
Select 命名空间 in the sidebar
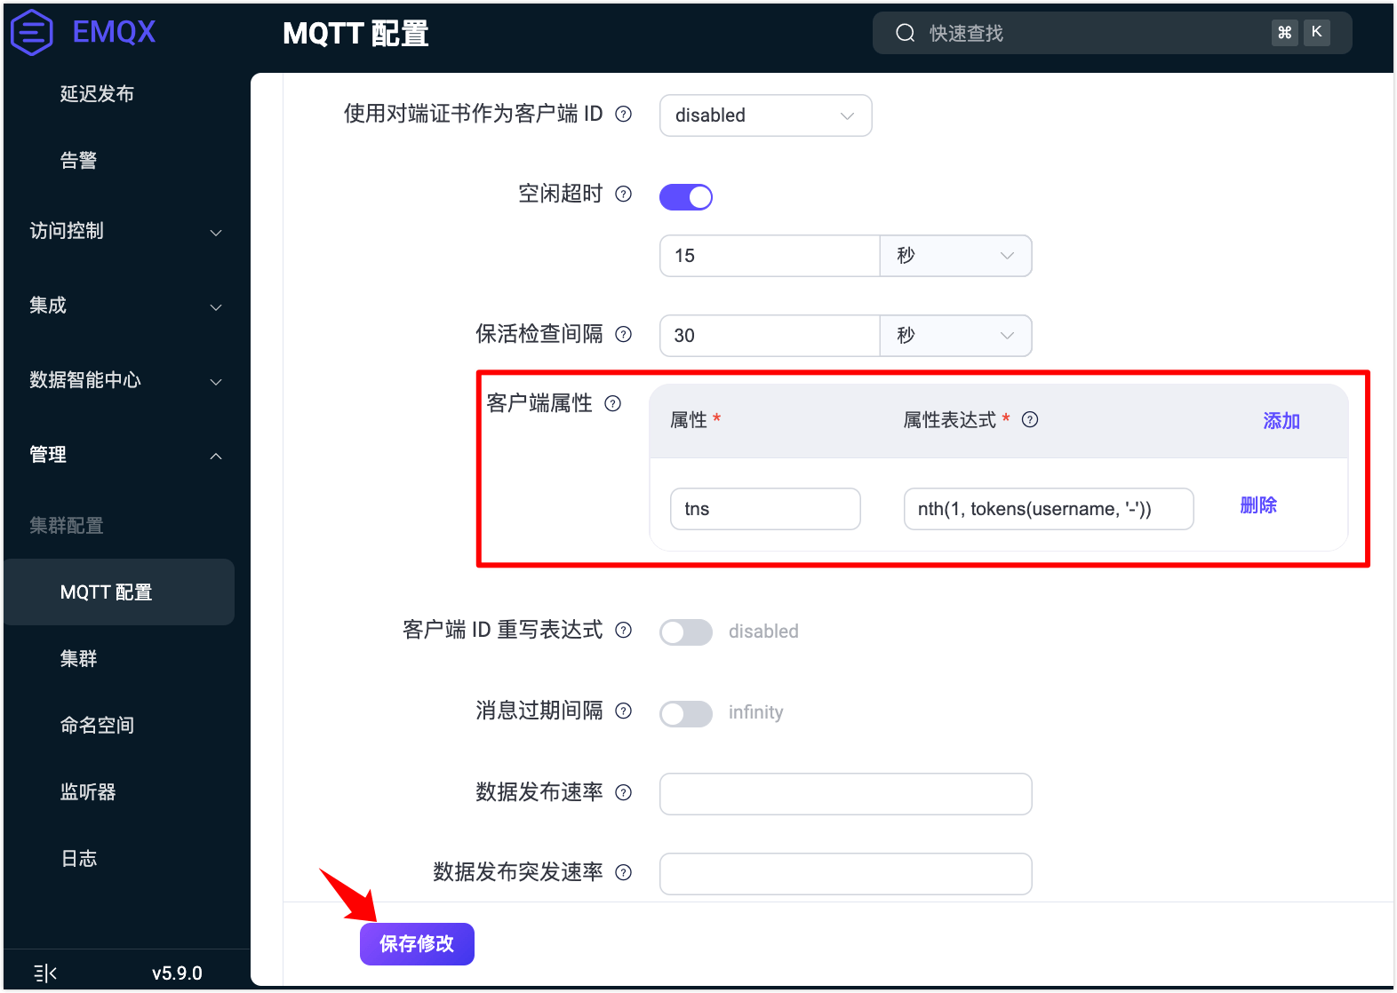97,726
